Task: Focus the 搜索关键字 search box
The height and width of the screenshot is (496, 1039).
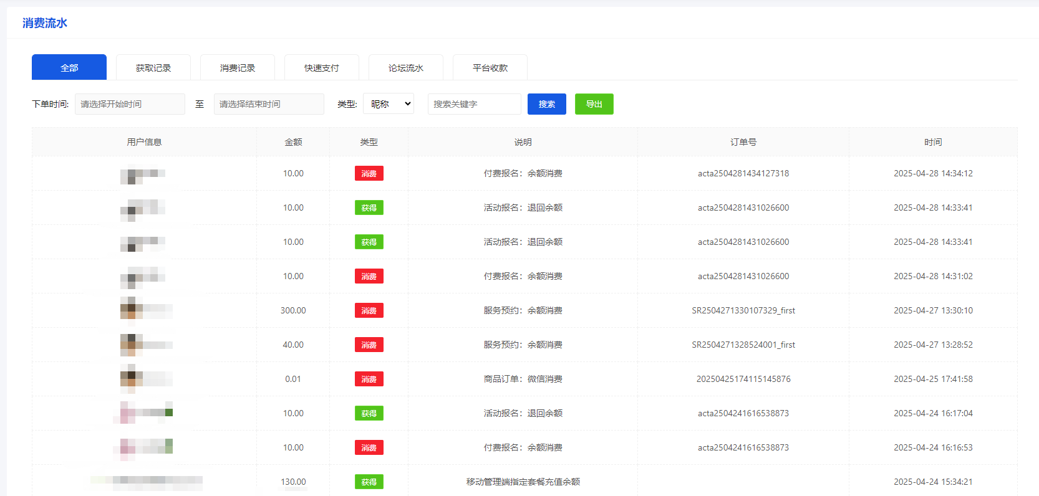Action: [474, 104]
